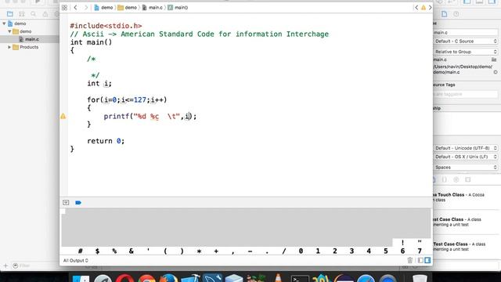
Task: Expand the Products folder
Action: 9,47
